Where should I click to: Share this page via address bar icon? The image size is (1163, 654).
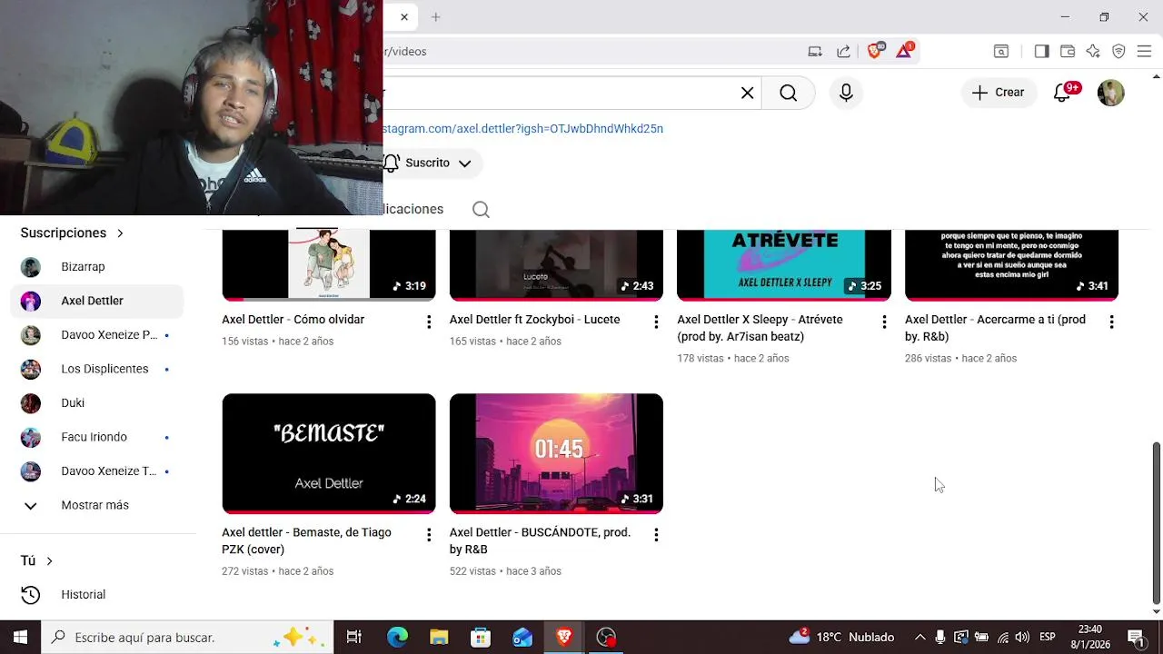(x=843, y=52)
